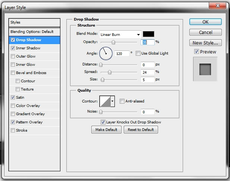Select the Satin settings row
230x181 pixels.
[x=34, y=97]
